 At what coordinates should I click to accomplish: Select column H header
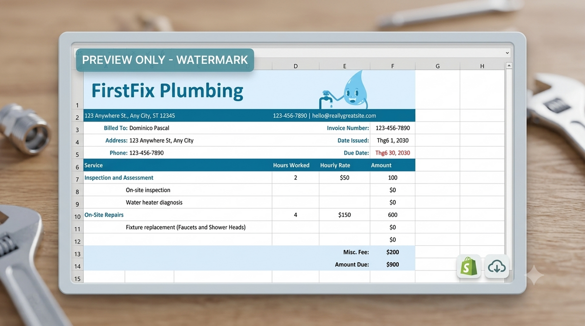click(482, 66)
